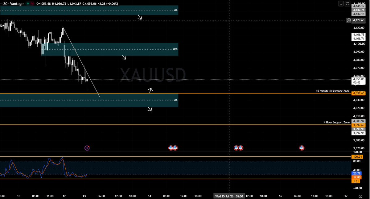Image resolution: width=370 pixels, height=199 pixels.
Task: Click the green market status dot
Action: point(28,4)
